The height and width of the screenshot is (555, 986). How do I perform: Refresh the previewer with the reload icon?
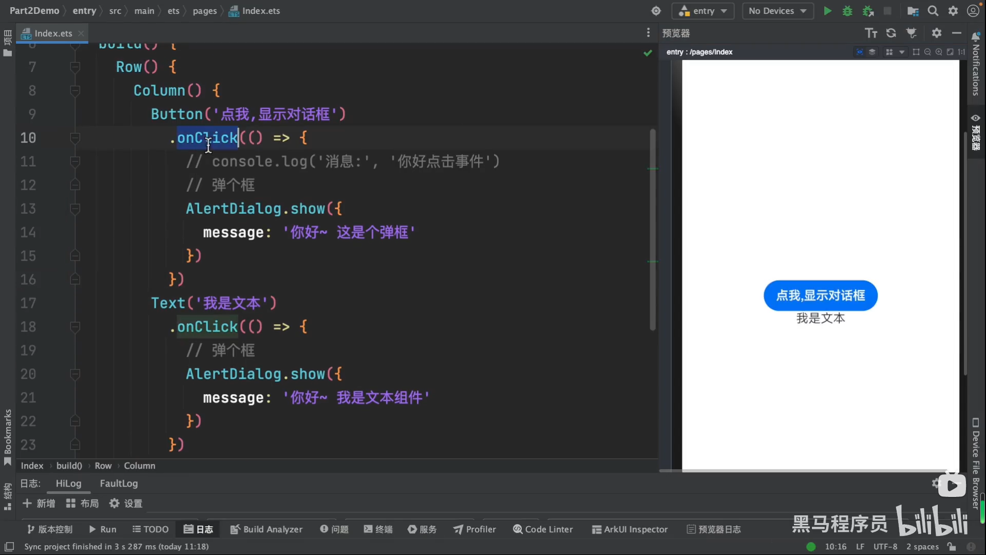tap(891, 33)
